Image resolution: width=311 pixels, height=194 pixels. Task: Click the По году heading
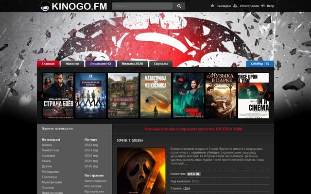pos(91,140)
